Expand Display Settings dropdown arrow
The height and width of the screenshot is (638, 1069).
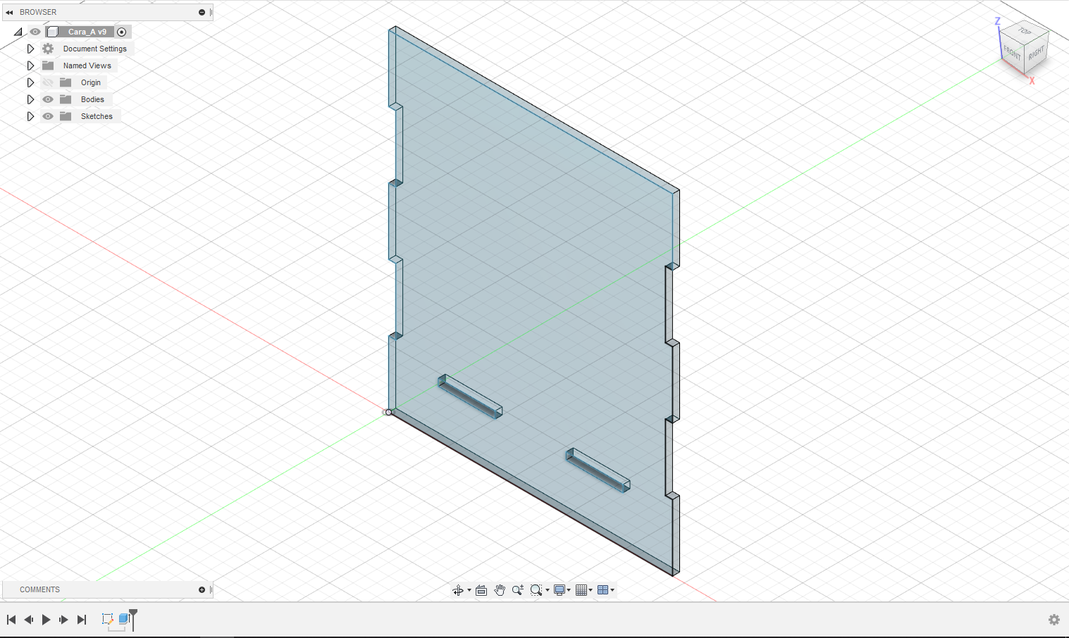[x=569, y=590]
